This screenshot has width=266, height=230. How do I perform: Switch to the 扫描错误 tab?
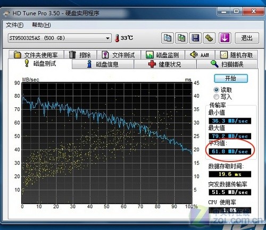[227, 64]
